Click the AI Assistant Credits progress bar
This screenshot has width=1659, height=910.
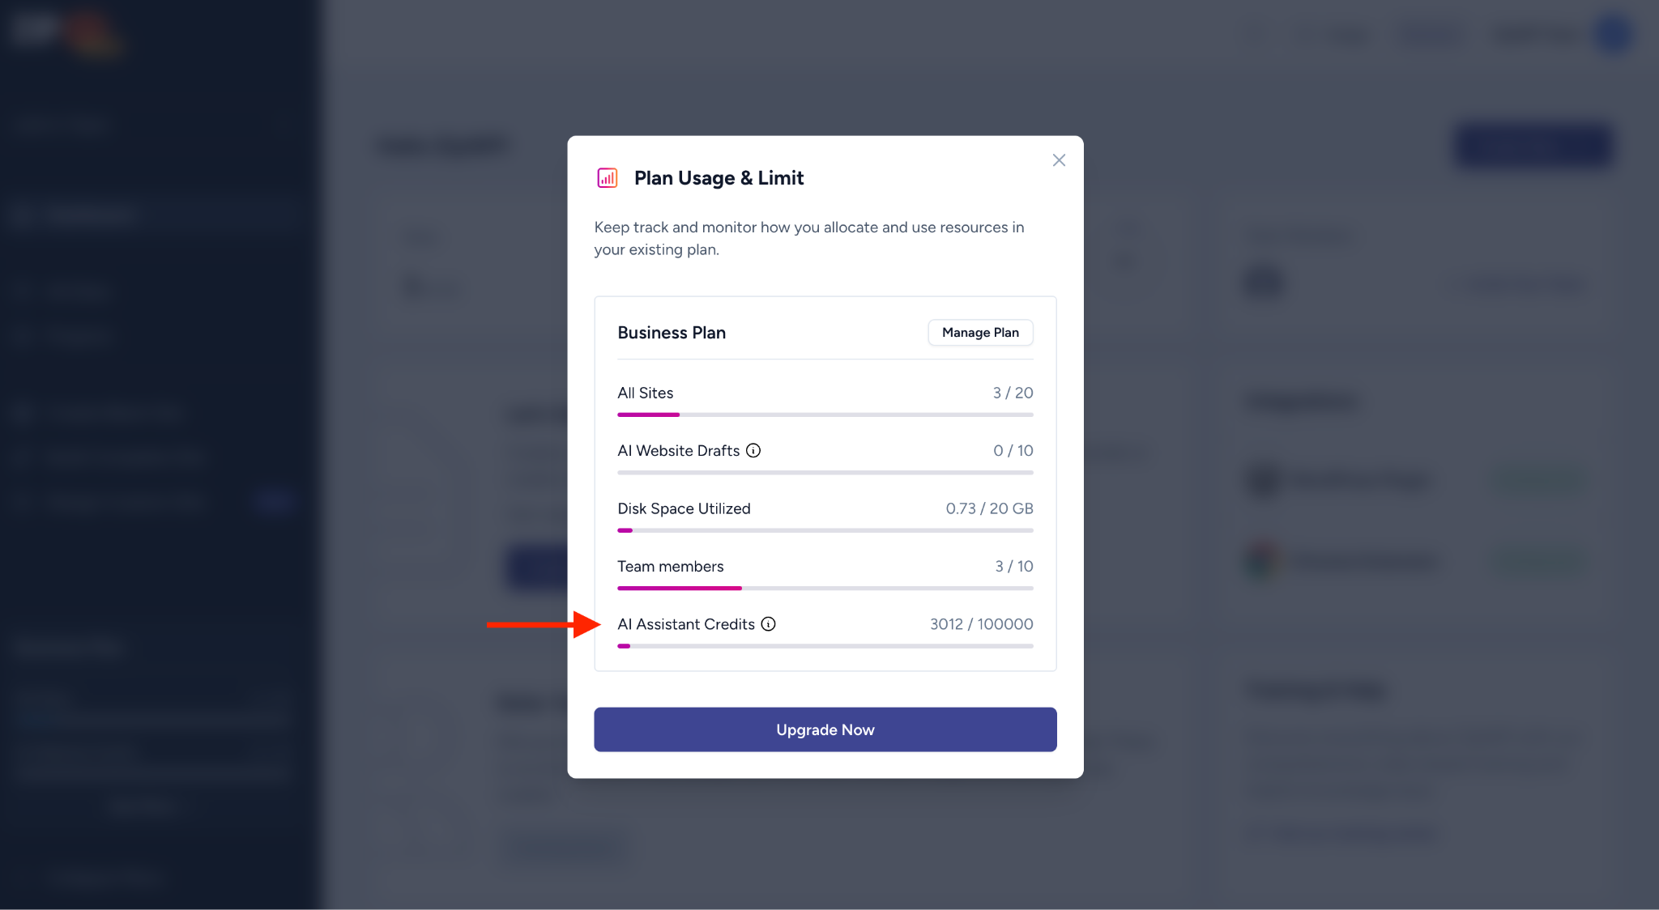coord(825,646)
